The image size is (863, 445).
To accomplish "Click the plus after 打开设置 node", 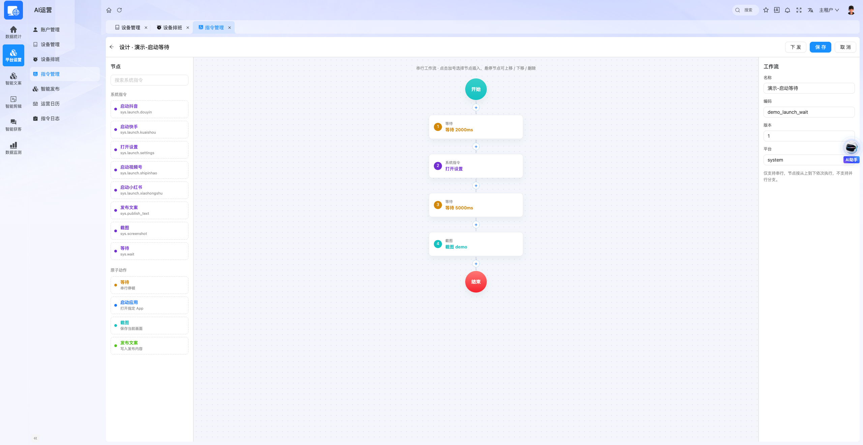I will pyautogui.click(x=476, y=186).
